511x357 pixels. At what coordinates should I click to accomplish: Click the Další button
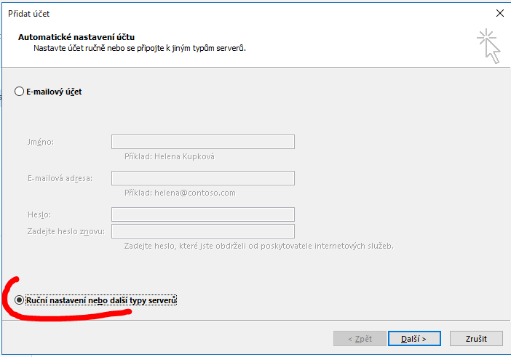[x=414, y=339]
